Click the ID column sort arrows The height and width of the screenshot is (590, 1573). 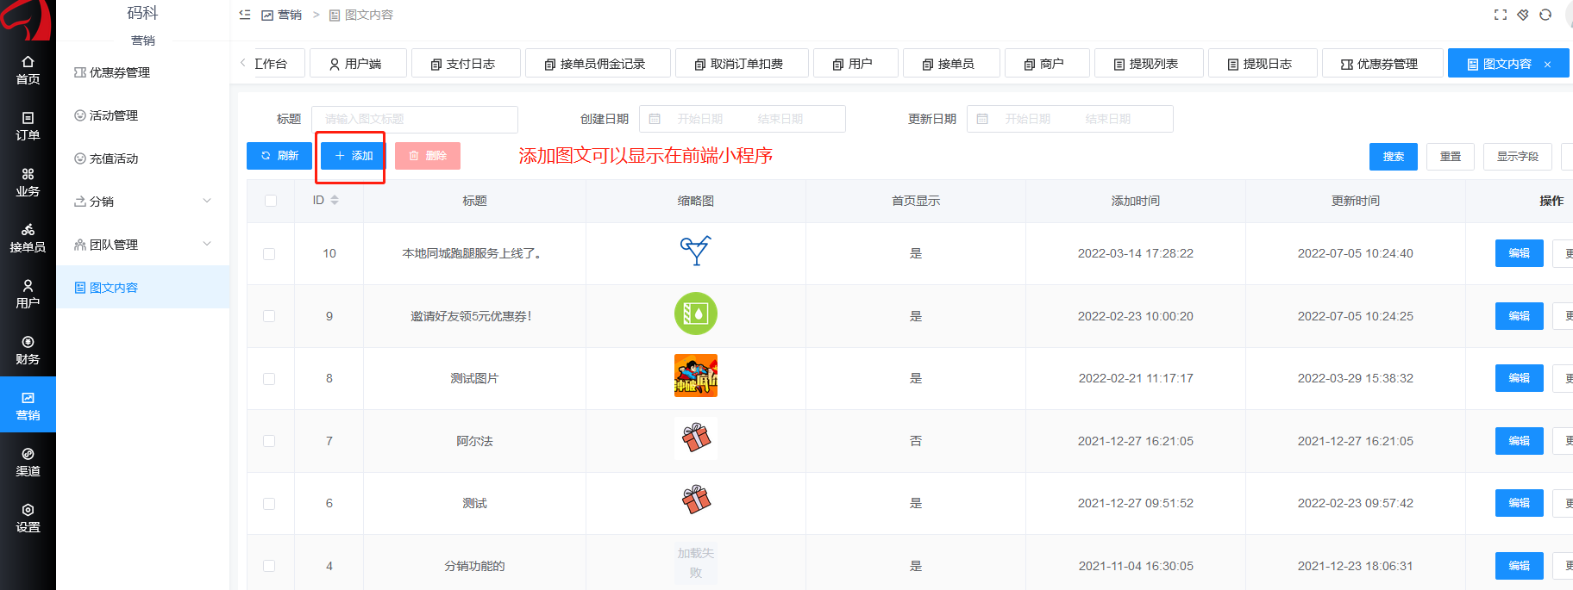pos(335,201)
